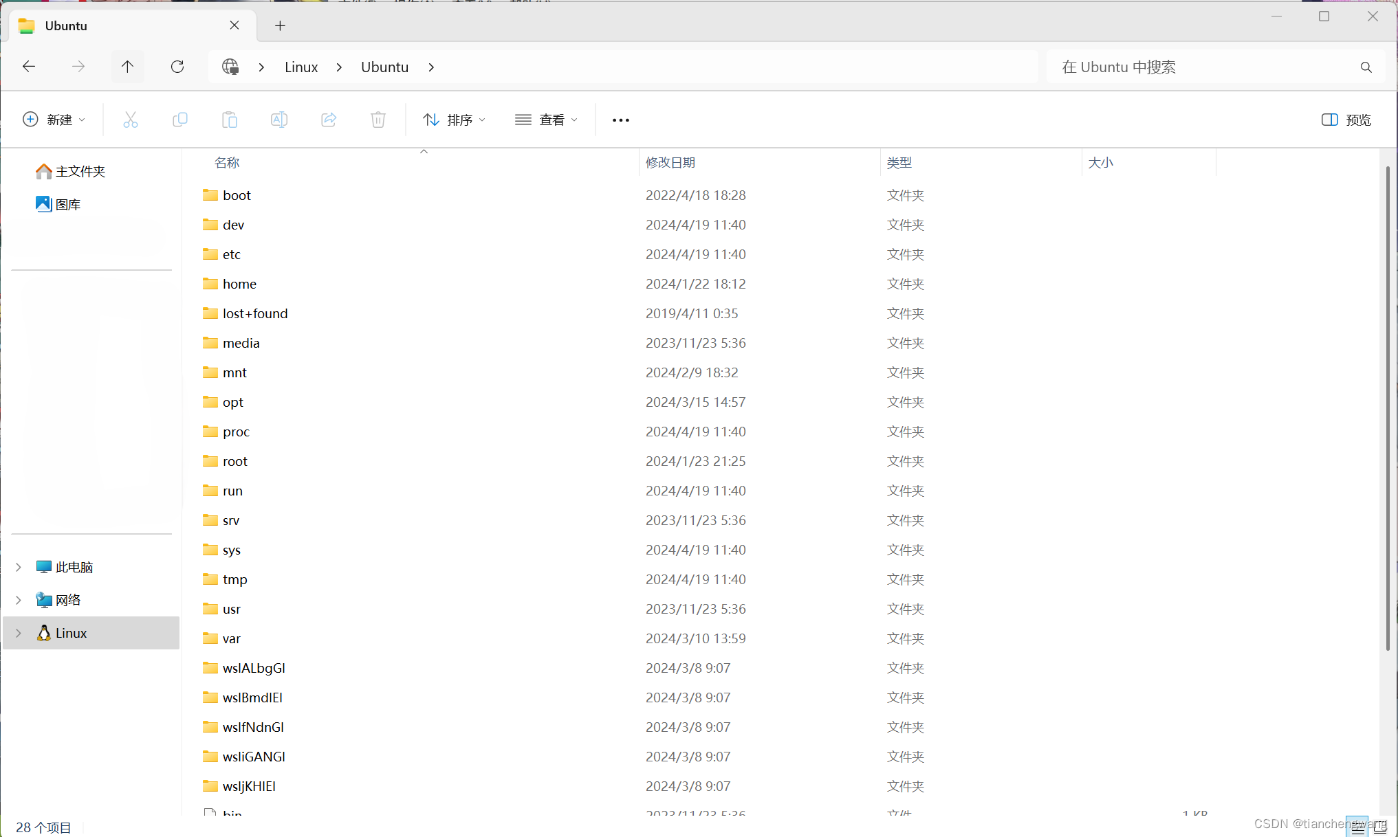The width and height of the screenshot is (1398, 837).
Task: Select the run folder
Action: click(232, 491)
